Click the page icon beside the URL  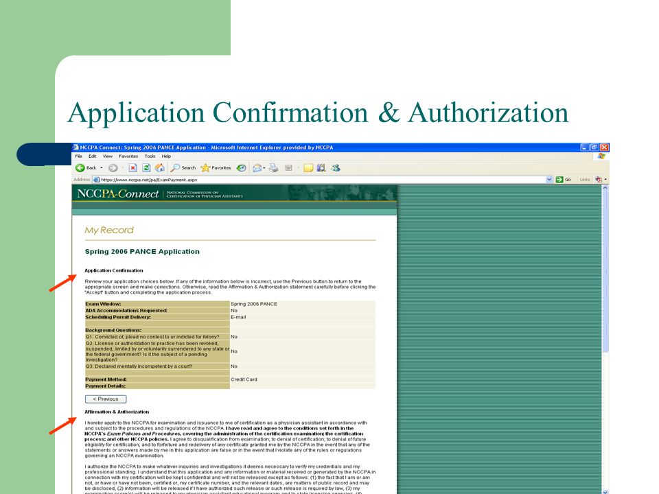(96, 180)
